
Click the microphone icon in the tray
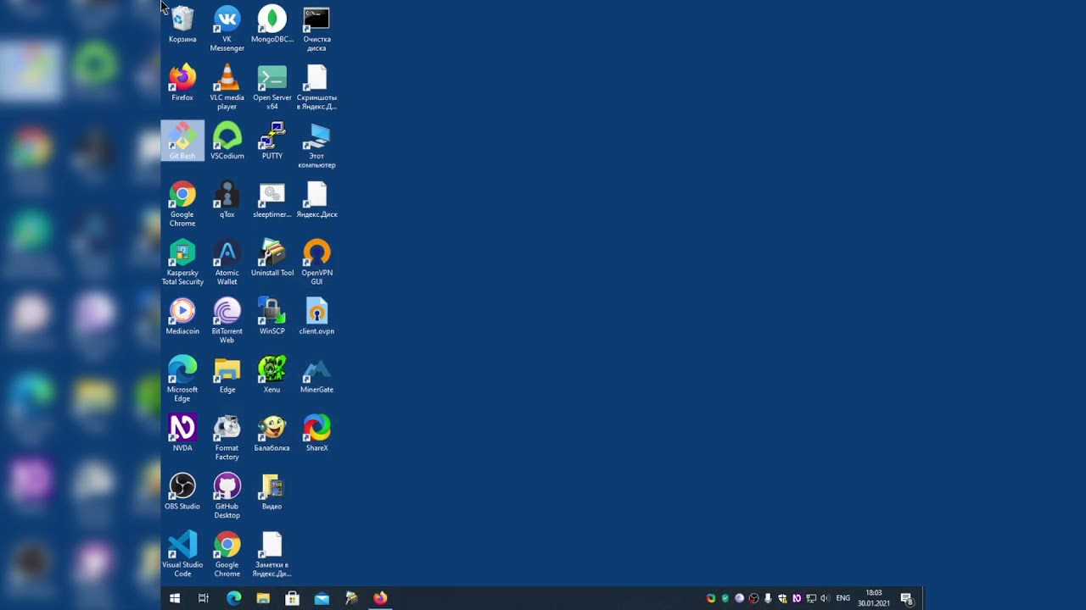coord(768,598)
